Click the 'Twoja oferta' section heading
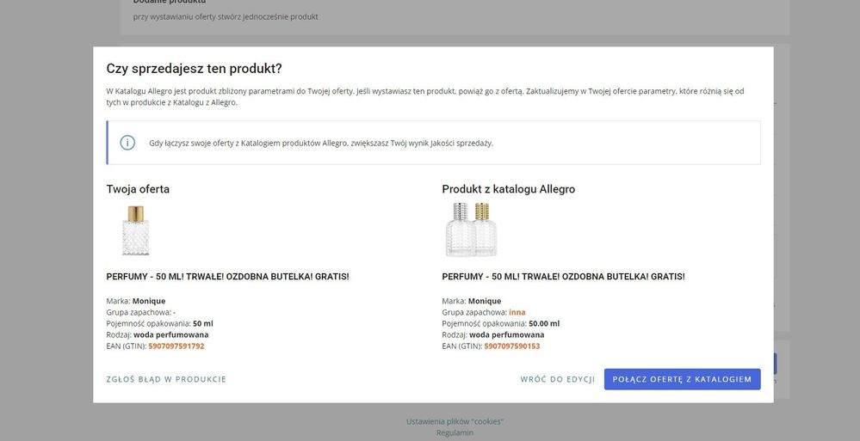860x441 pixels. click(138, 189)
